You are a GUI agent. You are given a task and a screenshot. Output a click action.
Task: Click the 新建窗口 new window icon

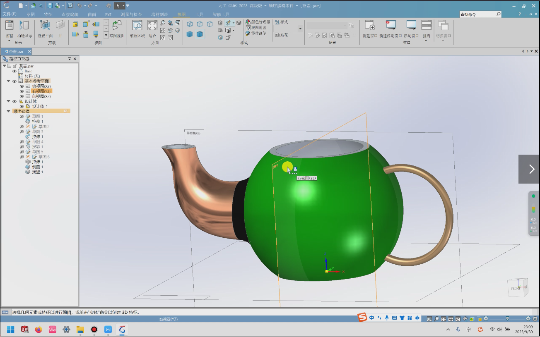pyautogui.click(x=370, y=26)
